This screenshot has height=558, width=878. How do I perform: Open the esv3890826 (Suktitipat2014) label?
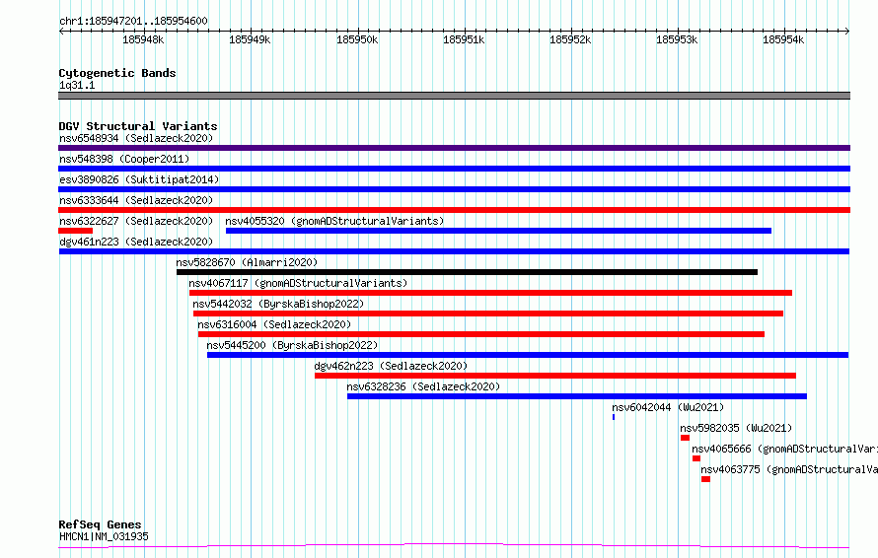(139, 179)
